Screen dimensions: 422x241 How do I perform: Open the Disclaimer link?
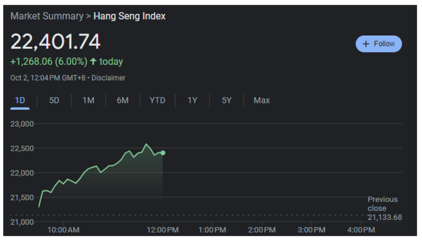click(108, 78)
